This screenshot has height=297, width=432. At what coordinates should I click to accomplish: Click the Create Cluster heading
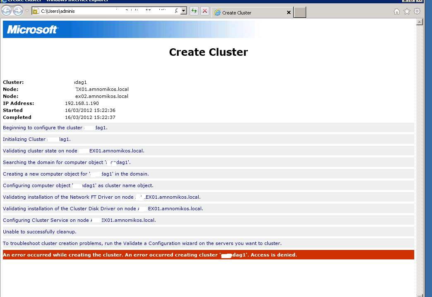pyautogui.click(x=209, y=52)
